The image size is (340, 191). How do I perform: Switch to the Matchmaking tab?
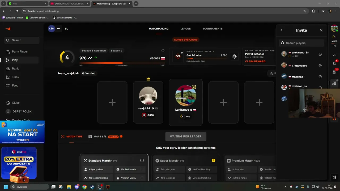click(159, 29)
